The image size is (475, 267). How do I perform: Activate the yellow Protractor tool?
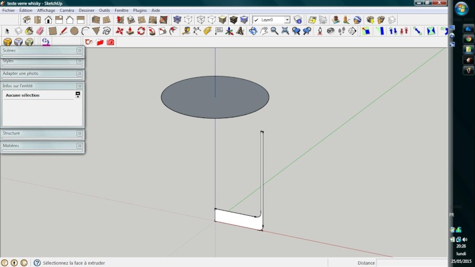tap(207, 31)
